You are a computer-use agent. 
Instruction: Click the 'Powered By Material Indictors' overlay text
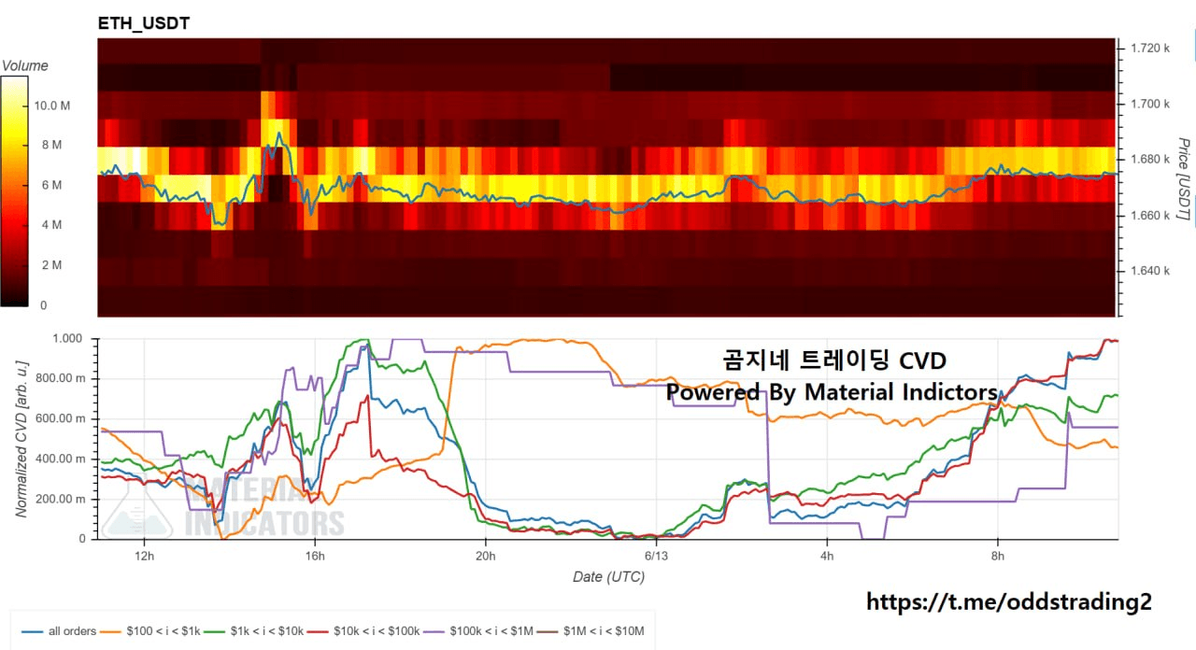pyautogui.click(x=832, y=392)
